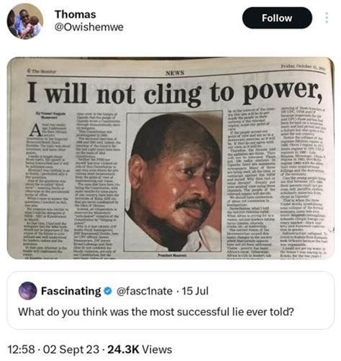Click the quoted tweet text 'What do you think'

tap(156, 312)
